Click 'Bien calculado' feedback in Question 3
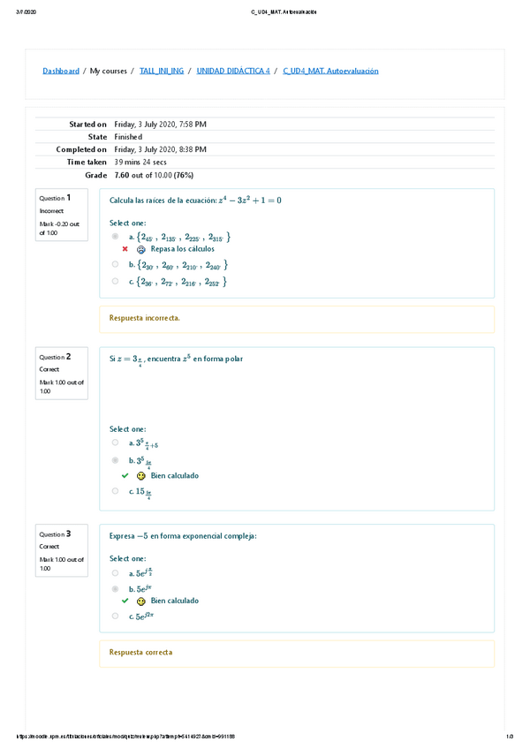This screenshot has height=749, width=530. click(174, 601)
